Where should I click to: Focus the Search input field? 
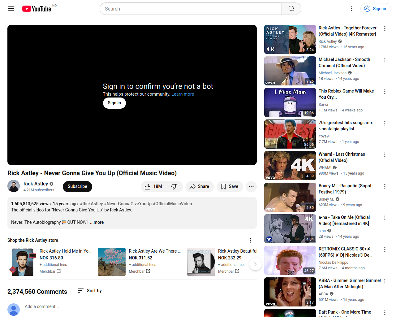point(191,9)
